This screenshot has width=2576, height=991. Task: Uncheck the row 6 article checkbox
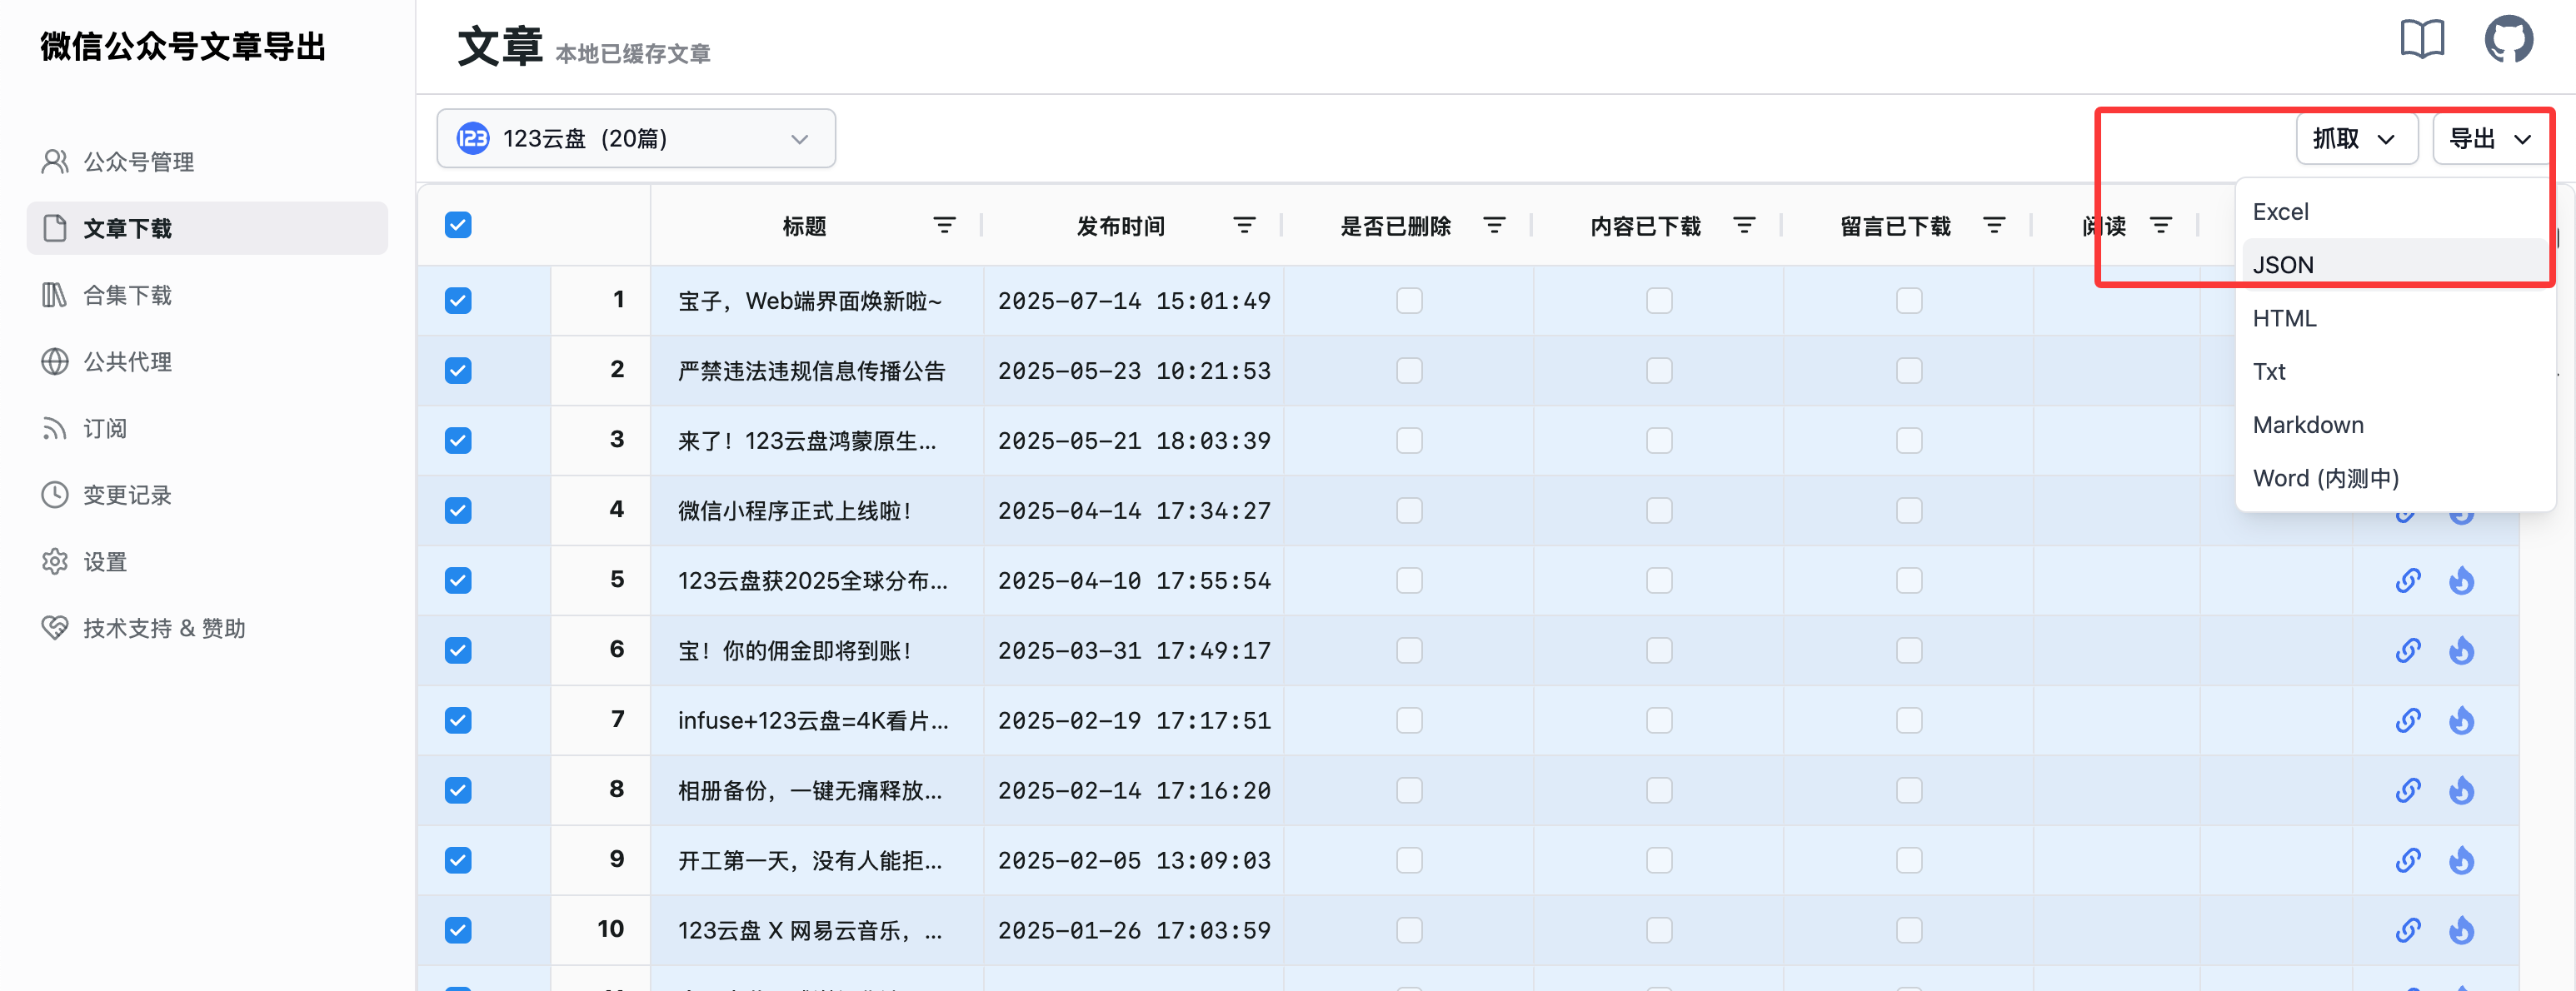click(x=458, y=650)
